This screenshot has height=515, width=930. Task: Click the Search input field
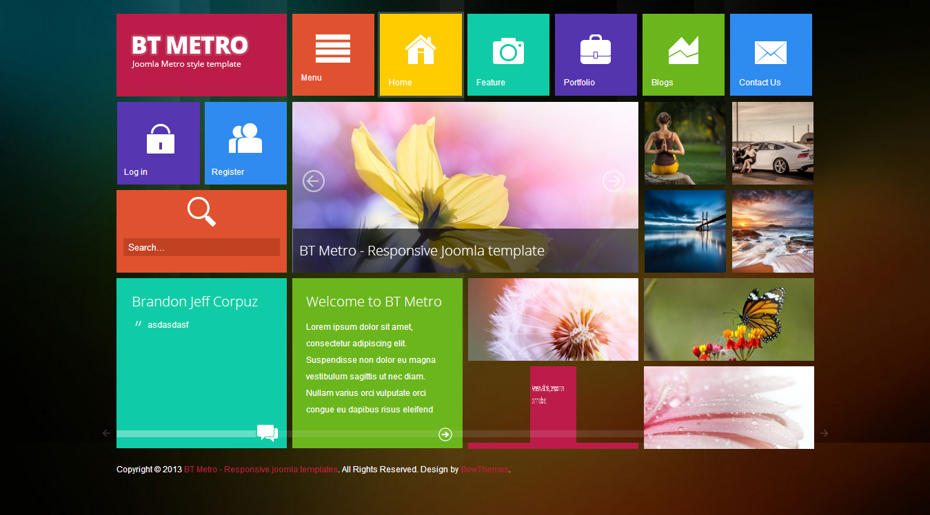[x=201, y=247]
